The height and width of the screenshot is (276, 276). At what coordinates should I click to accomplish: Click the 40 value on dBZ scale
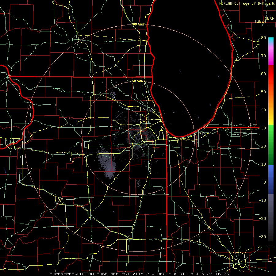pyautogui.click(x=263, y=110)
